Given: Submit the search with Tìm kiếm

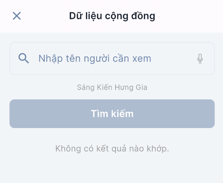Looking at the screenshot, I should pyautogui.click(x=112, y=114).
